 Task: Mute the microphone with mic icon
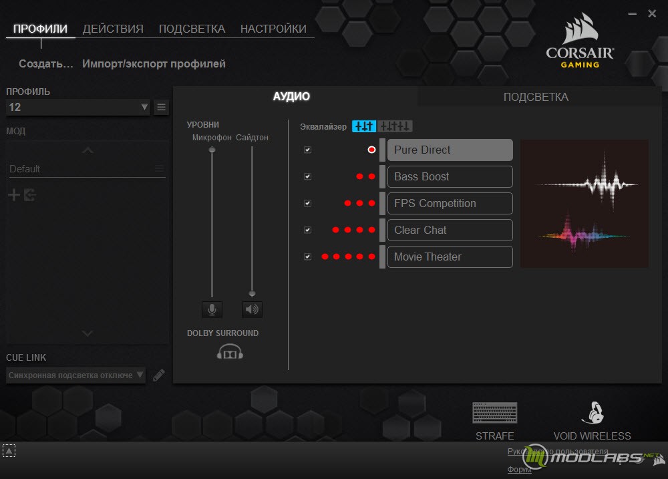point(212,309)
